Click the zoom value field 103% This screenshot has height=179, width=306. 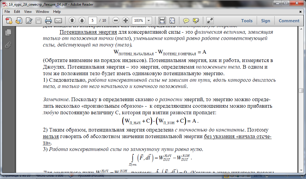click(139, 21)
